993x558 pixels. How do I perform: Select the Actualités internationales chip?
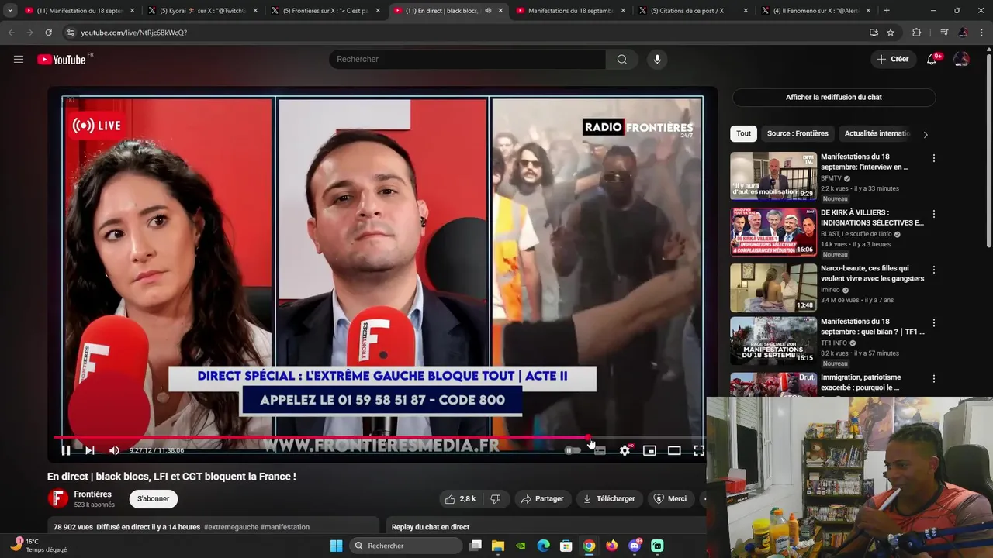tap(877, 133)
